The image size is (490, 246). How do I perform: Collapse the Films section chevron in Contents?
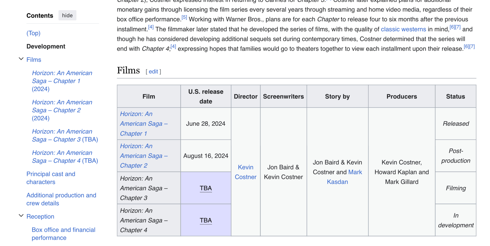tap(21, 59)
